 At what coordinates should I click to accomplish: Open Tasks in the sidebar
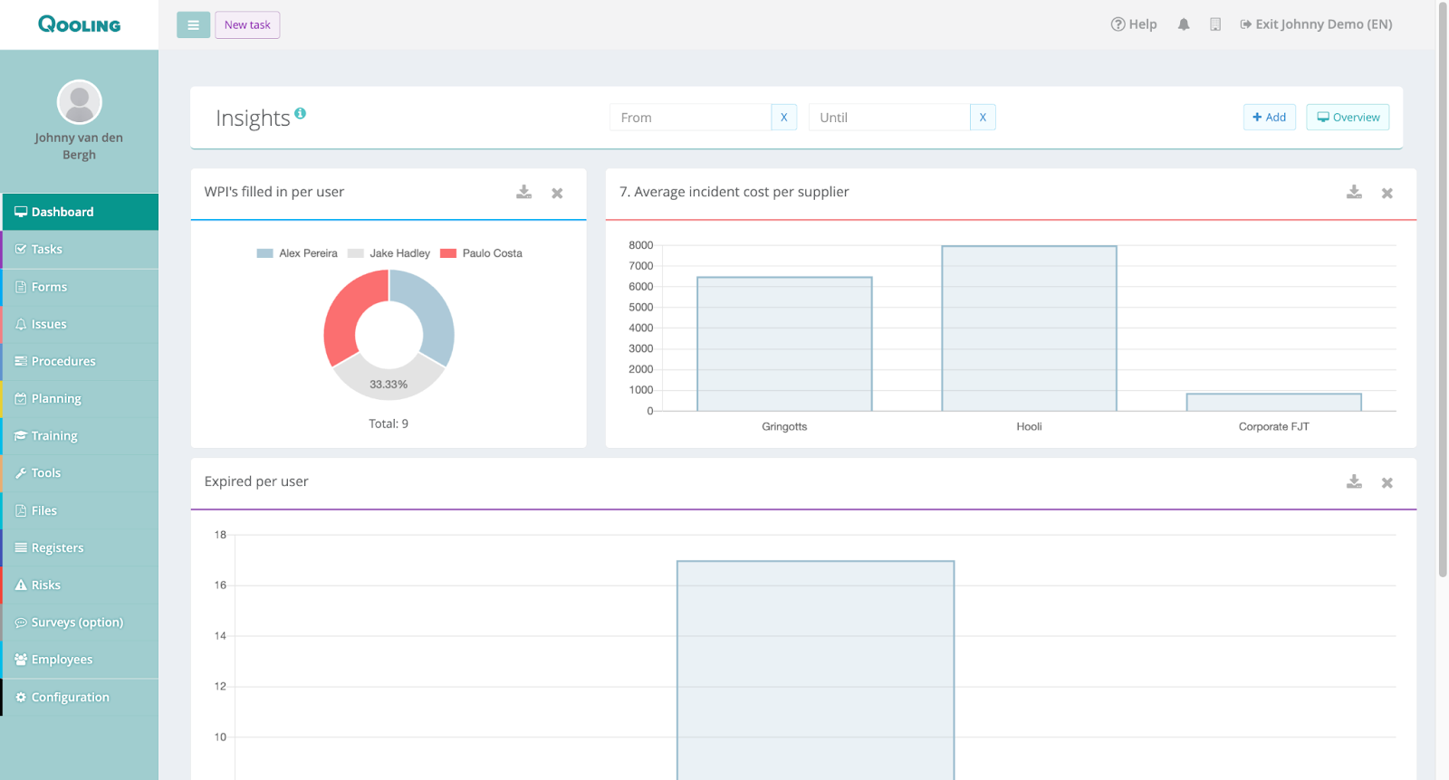click(80, 249)
